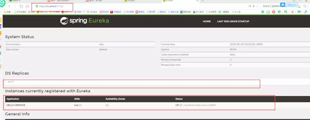Open a new tab with plus button
310x120 pixels.
(202, 1)
